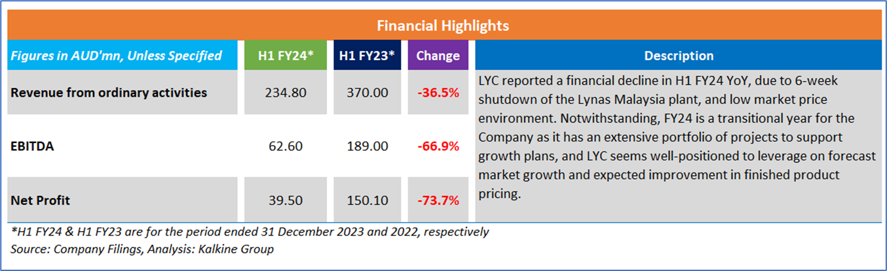The height and width of the screenshot is (271, 887).
Task: Select the -36.5% change figure
Action: (438, 93)
